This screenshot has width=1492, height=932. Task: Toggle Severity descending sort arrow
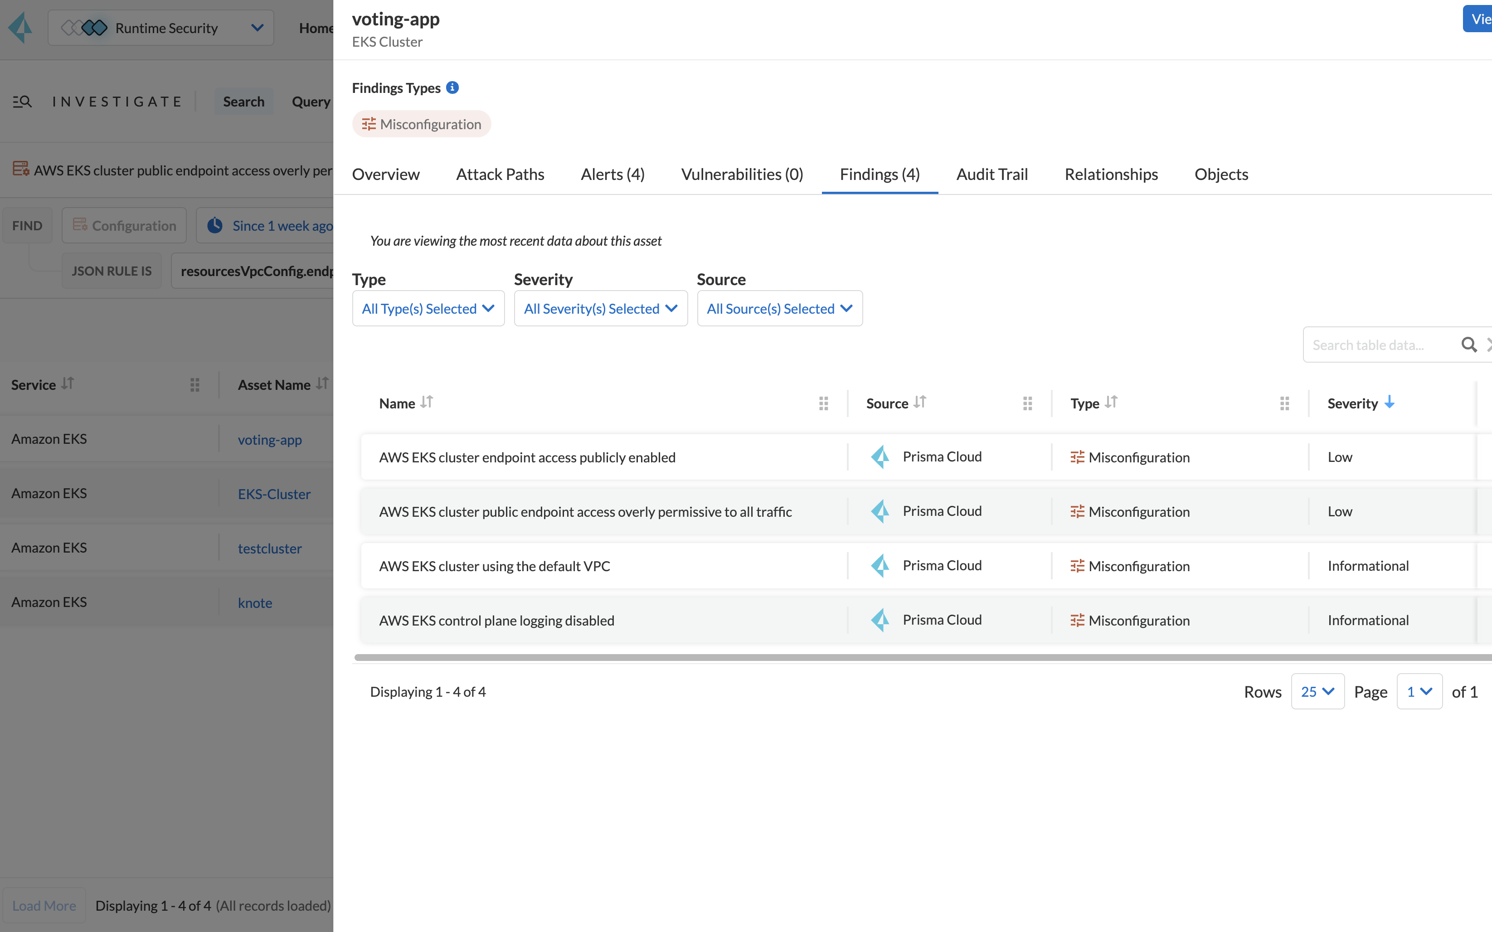[x=1389, y=403]
